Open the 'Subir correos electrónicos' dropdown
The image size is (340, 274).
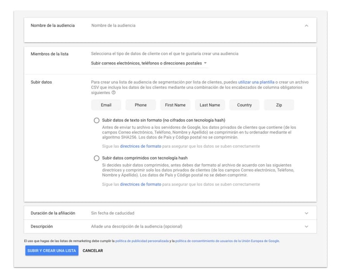(x=150, y=63)
